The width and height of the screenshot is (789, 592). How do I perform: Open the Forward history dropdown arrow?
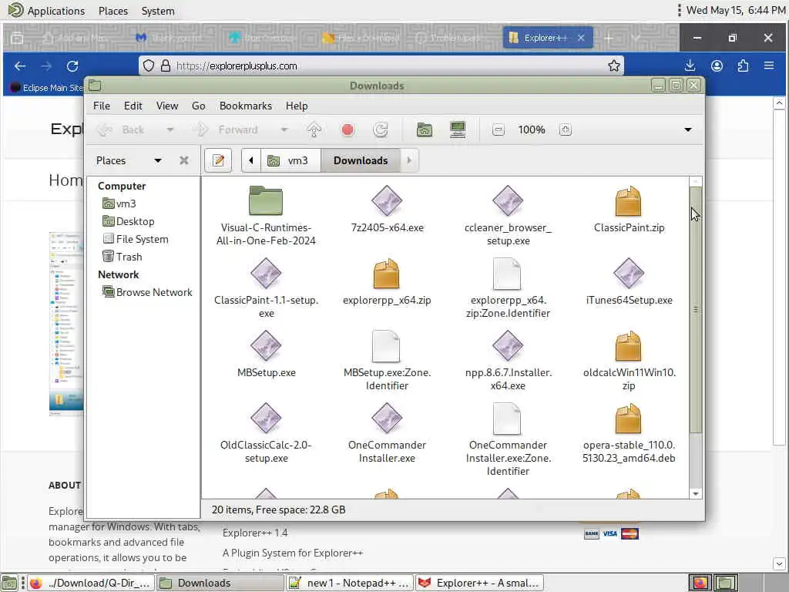[x=284, y=129]
